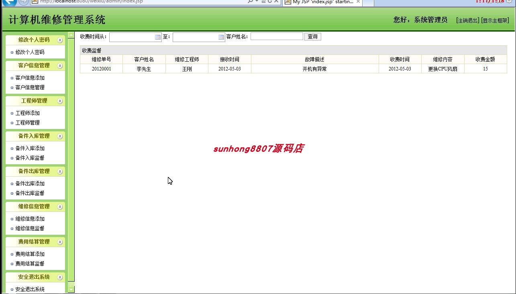Open the 收费时间从 start date calendar picker

coord(158,37)
